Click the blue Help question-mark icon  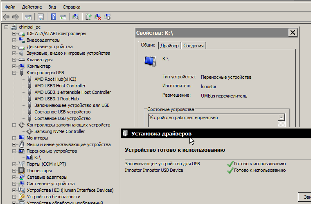click(53, 17)
